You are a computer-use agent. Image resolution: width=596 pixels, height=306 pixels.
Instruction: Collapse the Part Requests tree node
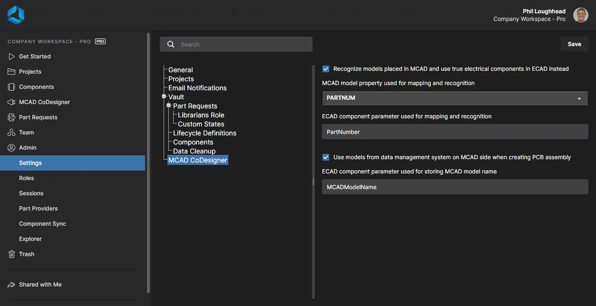click(x=169, y=105)
